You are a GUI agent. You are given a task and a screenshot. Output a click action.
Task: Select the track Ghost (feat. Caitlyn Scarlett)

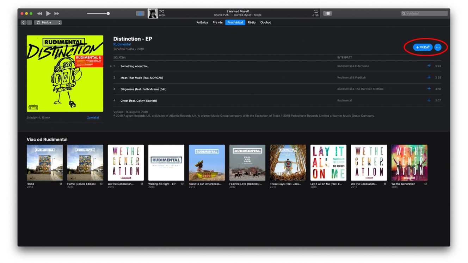tap(138, 101)
